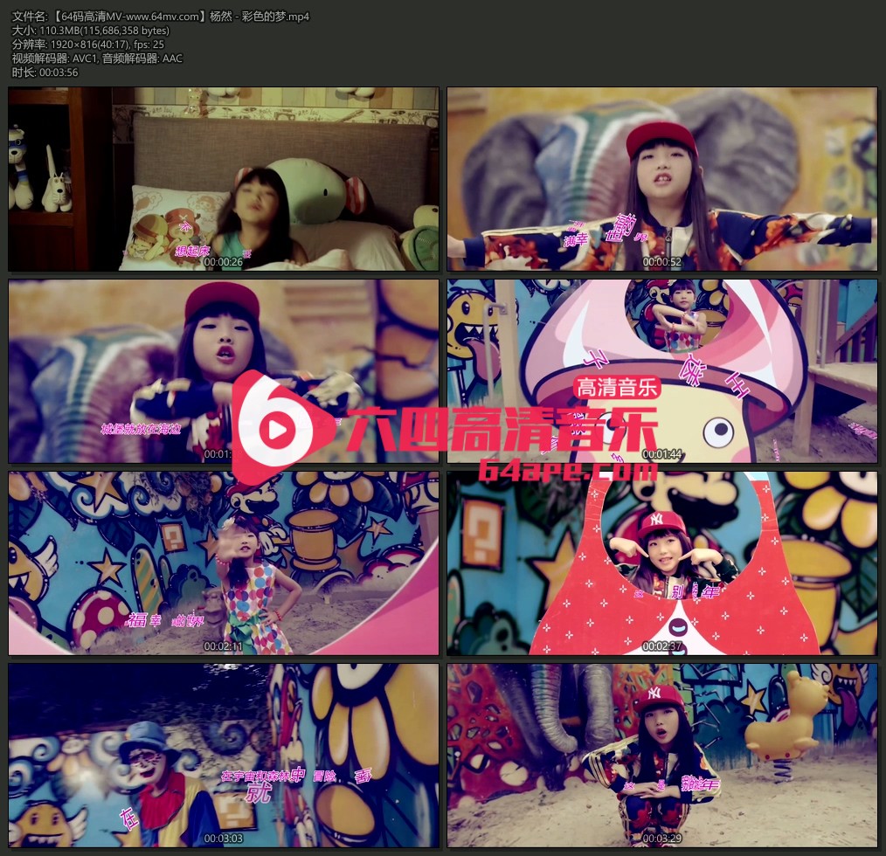Open the 64ape.com watermark link
Screen dimensions: 886x856
pos(568,471)
